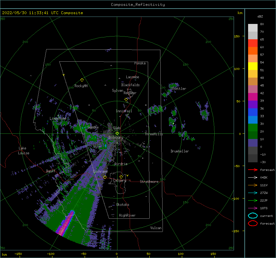Click the Airdrie label
The width and height of the screenshot is (276, 258).
(x=121, y=164)
